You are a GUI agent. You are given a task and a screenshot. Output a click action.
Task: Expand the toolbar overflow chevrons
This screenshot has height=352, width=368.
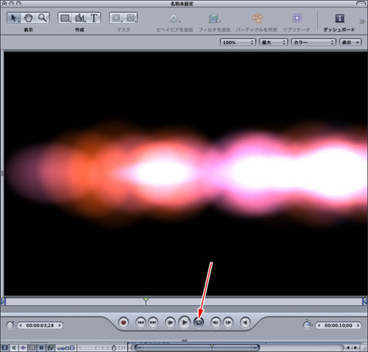tap(362, 21)
